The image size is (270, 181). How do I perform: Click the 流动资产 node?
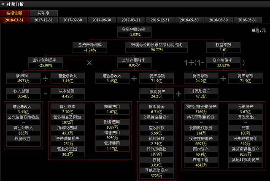[157, 93]
